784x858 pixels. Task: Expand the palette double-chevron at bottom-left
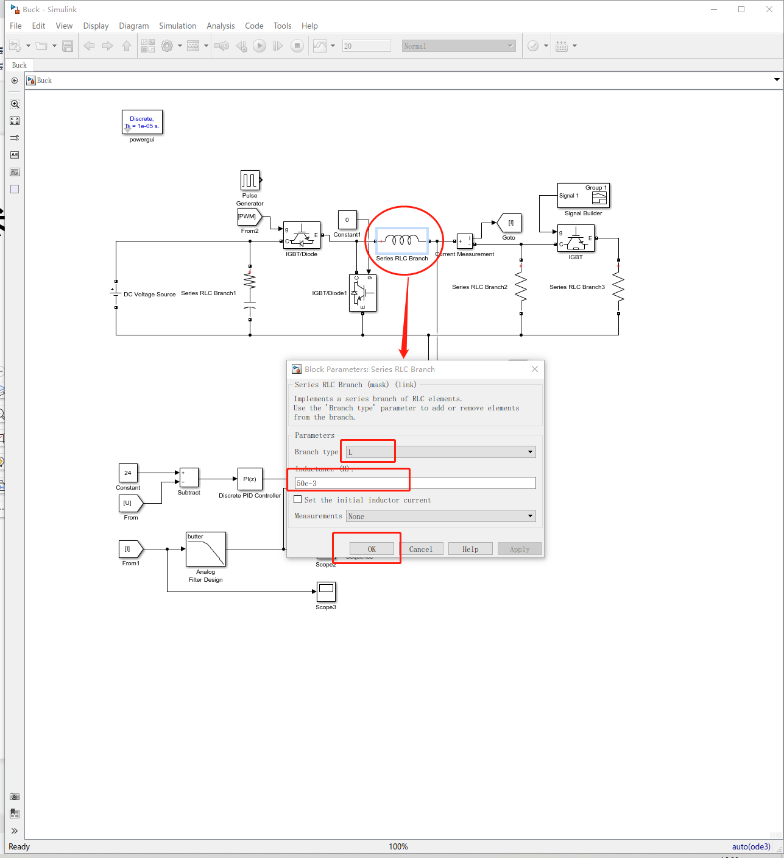15,831
